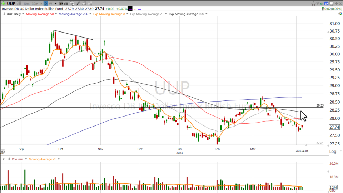Open the drawing tools pencil icon

[x=78, y=4]
